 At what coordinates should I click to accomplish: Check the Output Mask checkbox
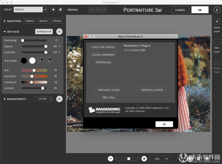pyautogui.click(x=217, y=62)
